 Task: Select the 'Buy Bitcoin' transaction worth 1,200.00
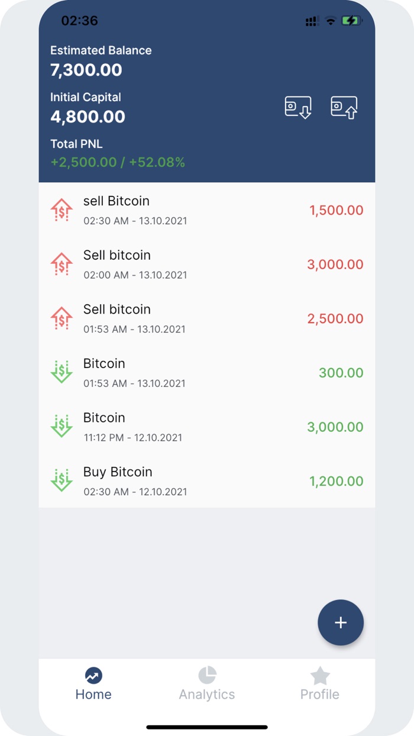177,480
